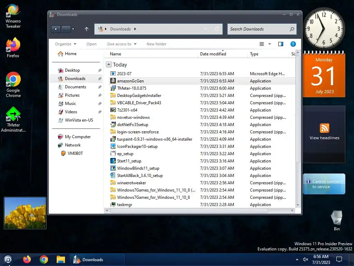Select StartAllBack_3.6.10_setup icon
The height and width of the screenshot is (266, 354).
[x=113, y=175]
